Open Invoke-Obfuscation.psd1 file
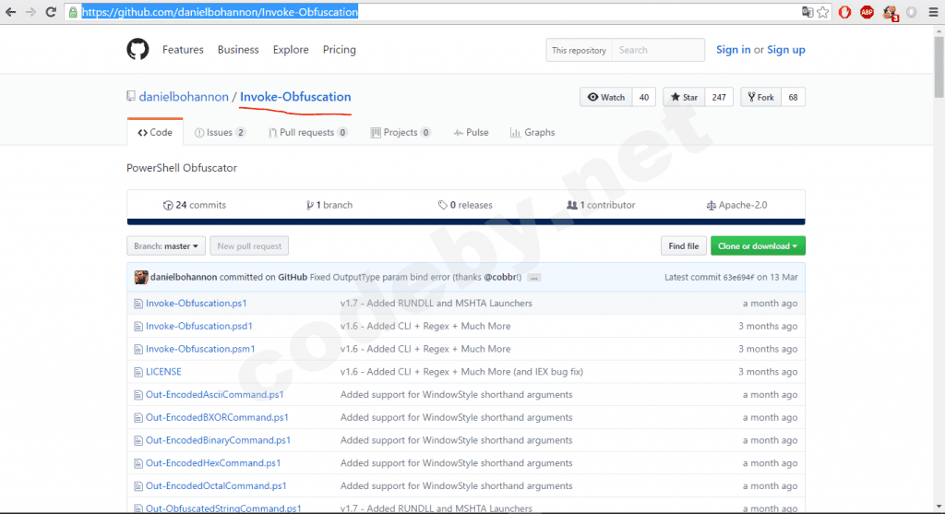 pyautogui.click(x=199, y=326)
